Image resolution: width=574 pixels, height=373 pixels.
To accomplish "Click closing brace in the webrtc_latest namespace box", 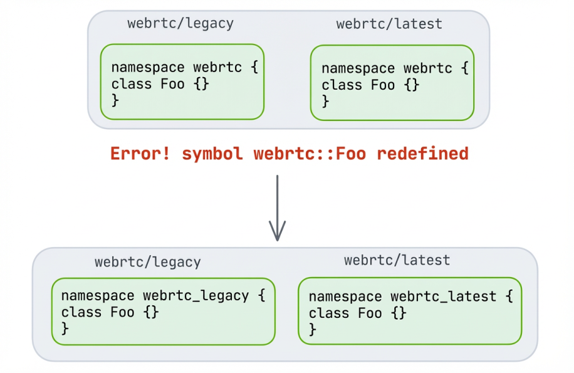I will coord(313,328).
